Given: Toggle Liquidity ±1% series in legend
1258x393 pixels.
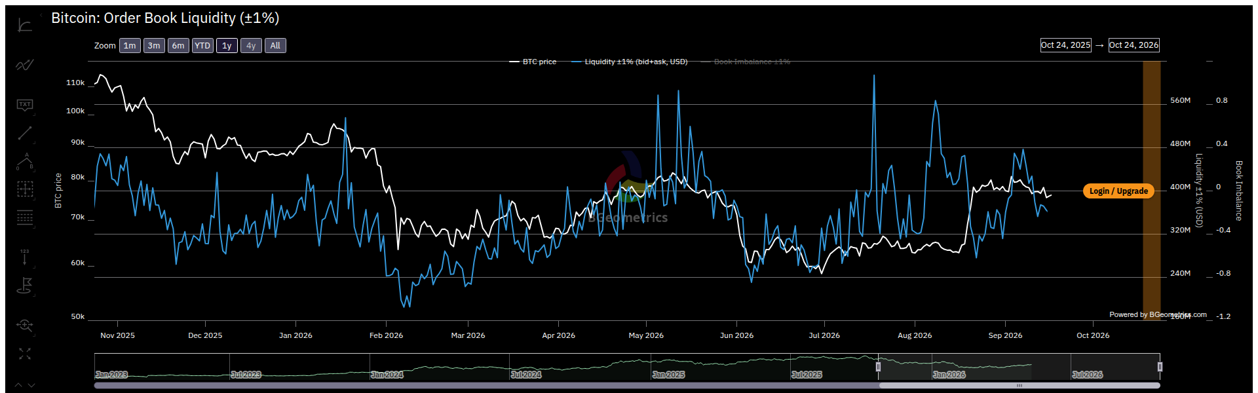Looking at the screenshot, I should coord(629,62).
